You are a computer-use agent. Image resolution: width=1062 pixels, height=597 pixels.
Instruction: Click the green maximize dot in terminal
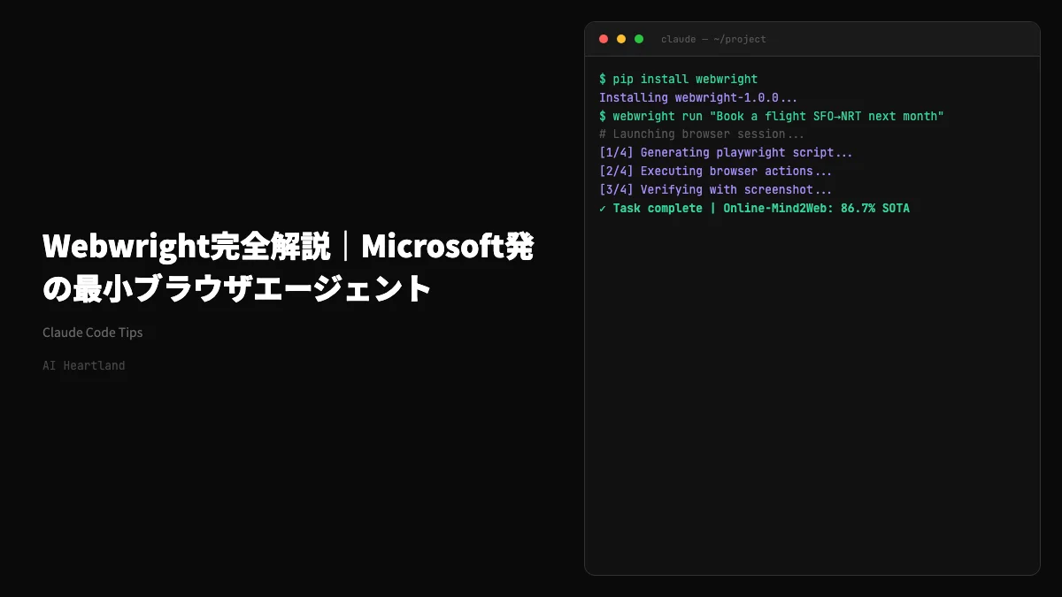click(x=639, y=39)
